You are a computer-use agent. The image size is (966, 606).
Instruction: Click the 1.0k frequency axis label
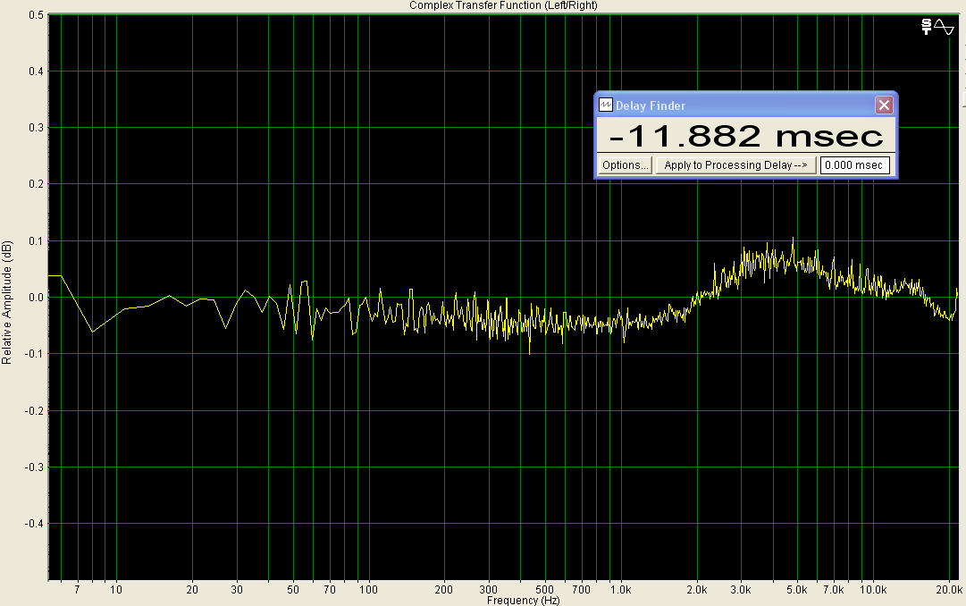pos(620,589)
